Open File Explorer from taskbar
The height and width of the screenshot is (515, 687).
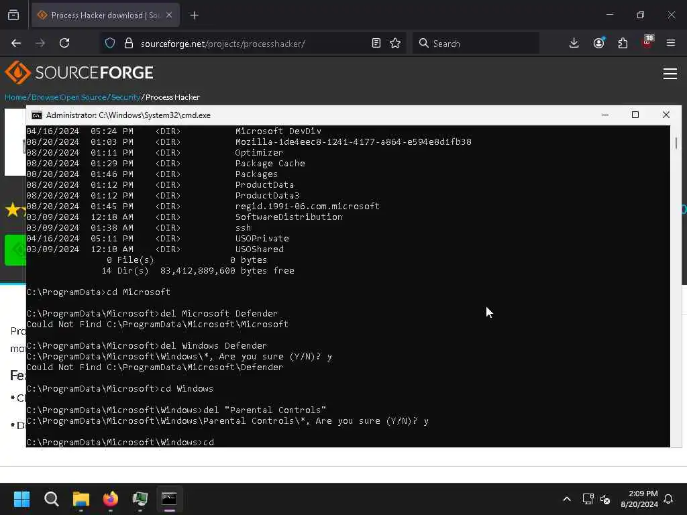[81, 499]
